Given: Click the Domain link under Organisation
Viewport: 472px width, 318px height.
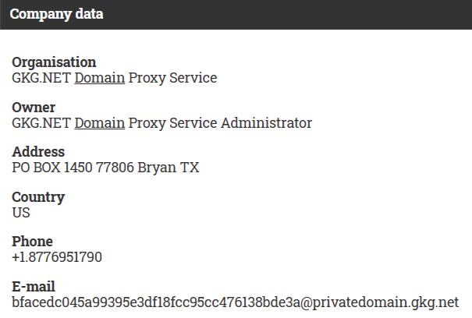Looking at the screenshot, I should [100, 78].
